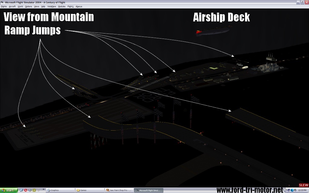Select the Microsoft Flight Simulator taskbar button
The image size is (309, 193).
(x=148, y=190)
